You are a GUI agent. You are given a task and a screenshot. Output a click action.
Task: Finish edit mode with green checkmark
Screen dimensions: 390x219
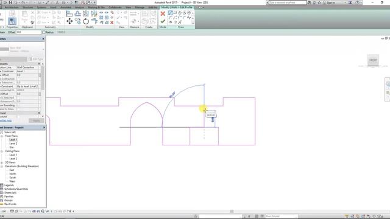coord(163,21)
